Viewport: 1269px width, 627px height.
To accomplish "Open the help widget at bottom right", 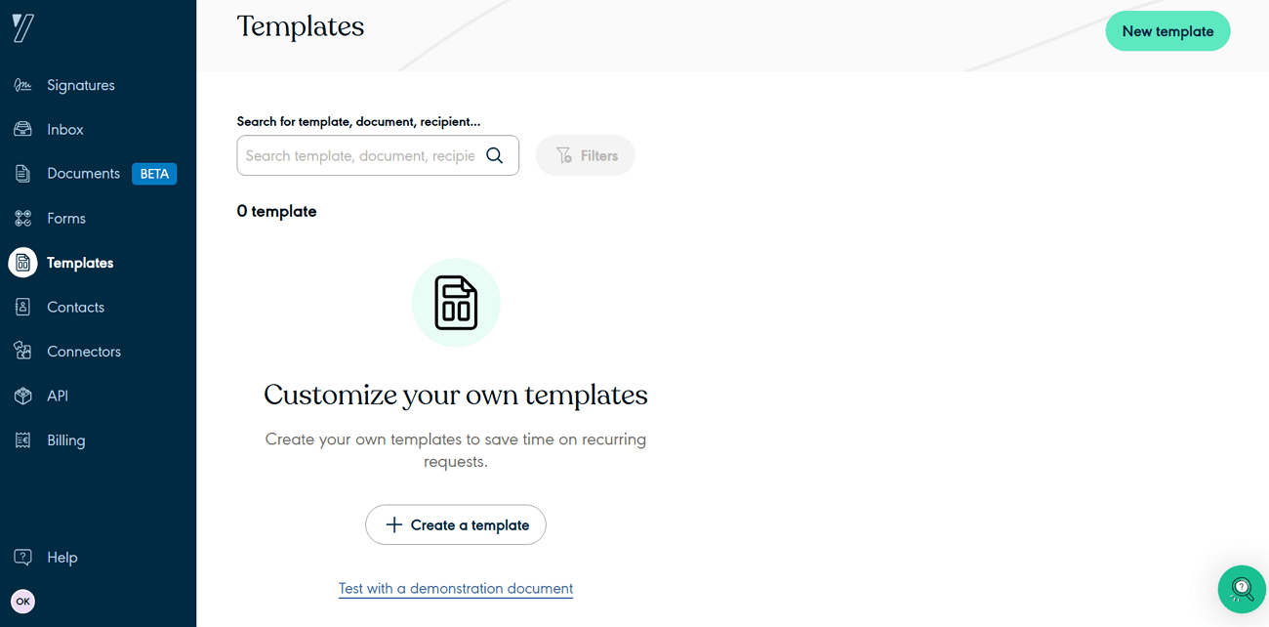I will [x=1242, y=589].
